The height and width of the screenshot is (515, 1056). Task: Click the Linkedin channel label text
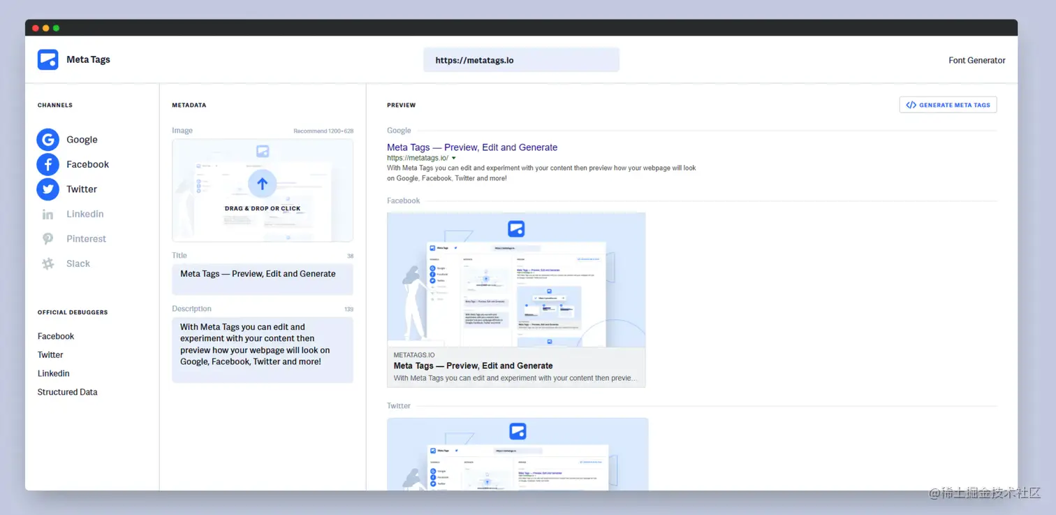[x=85, y=214]
